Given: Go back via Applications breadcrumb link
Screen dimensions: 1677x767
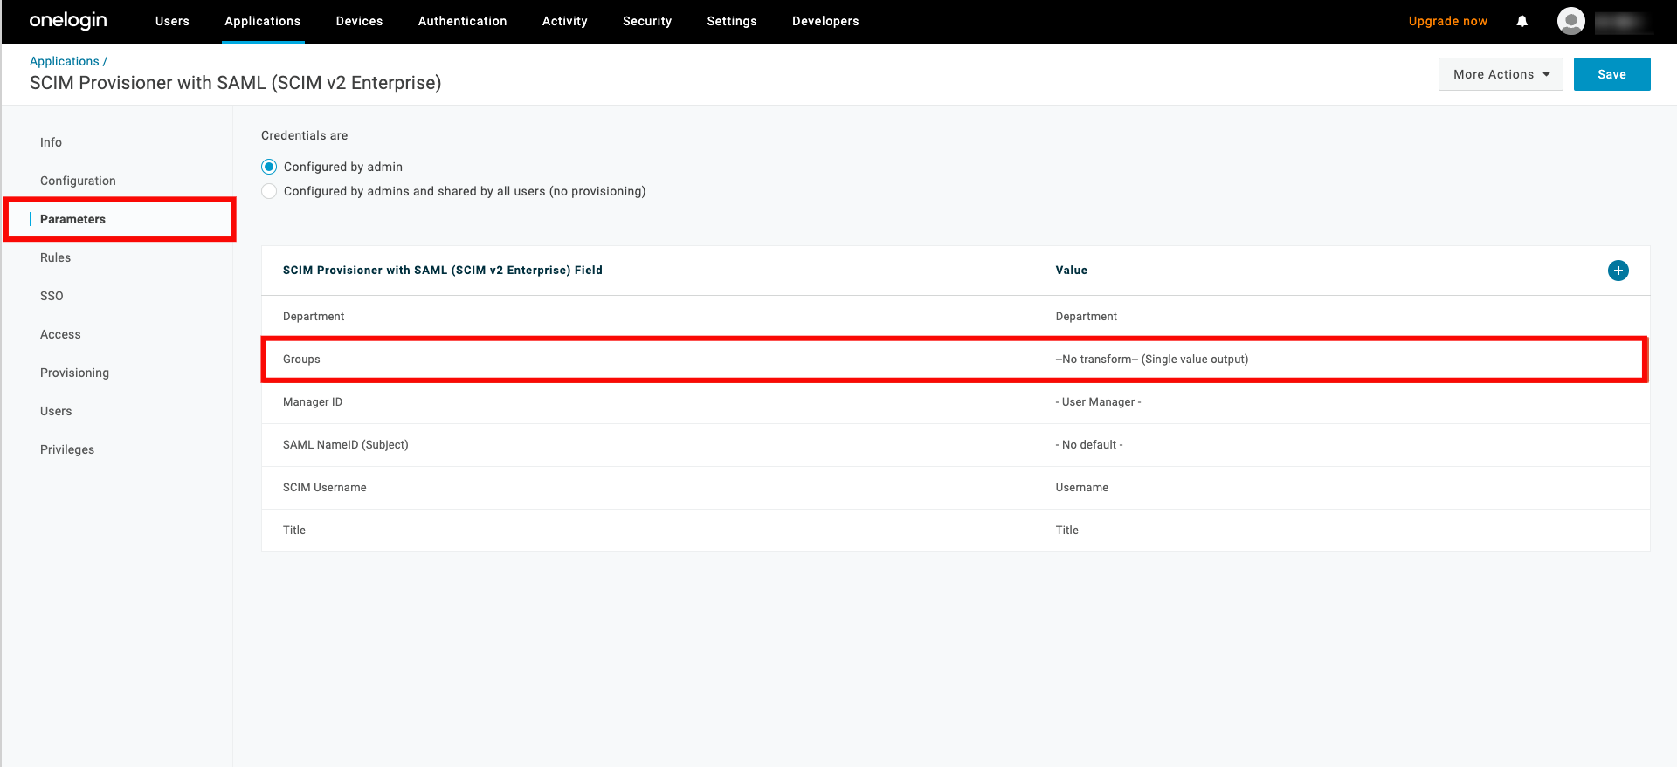Looking at the screenshot, I should (65, 61).
